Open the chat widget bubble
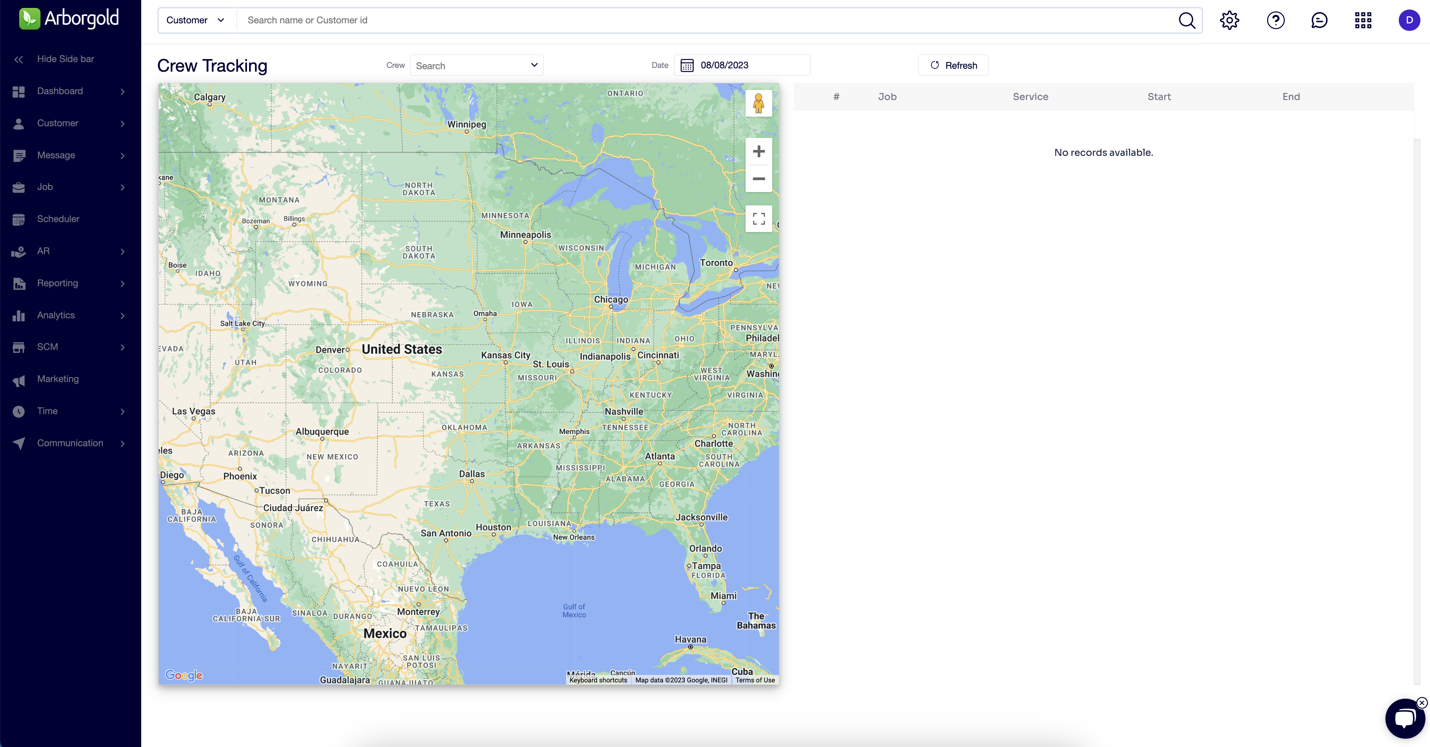The height and width of the screenshot is (747, 1430). point(1405,717)
